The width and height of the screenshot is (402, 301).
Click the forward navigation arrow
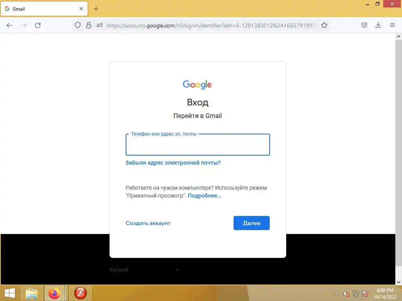[x=24, y=25]
